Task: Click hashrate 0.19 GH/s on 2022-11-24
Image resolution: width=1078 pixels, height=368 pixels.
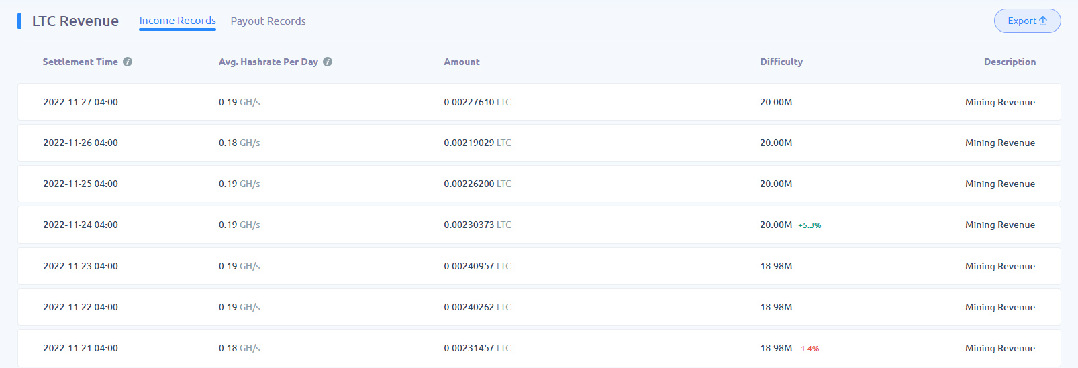Action: tap(239, 225)
